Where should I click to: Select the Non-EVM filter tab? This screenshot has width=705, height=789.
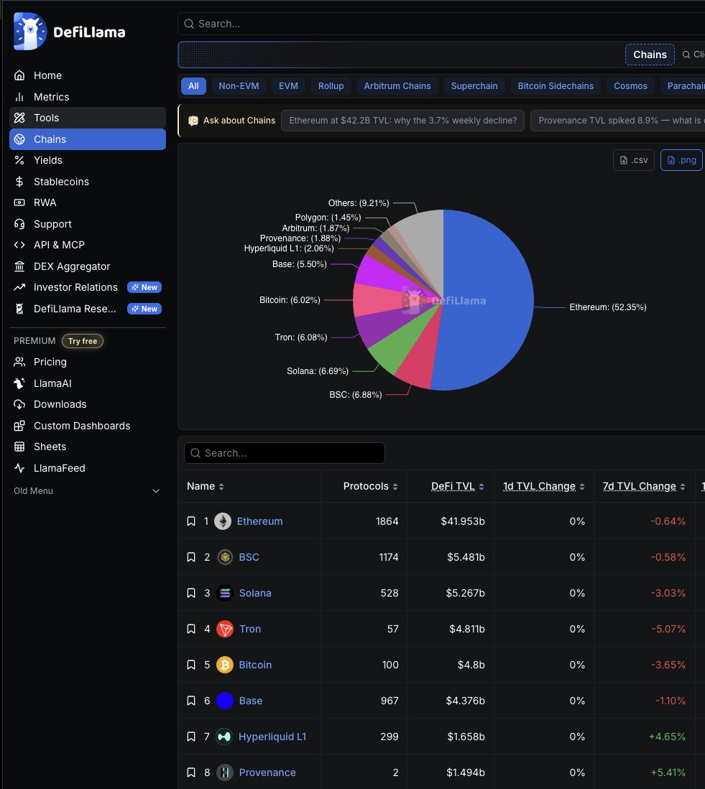pyautogui.click(x=239, y=86)
